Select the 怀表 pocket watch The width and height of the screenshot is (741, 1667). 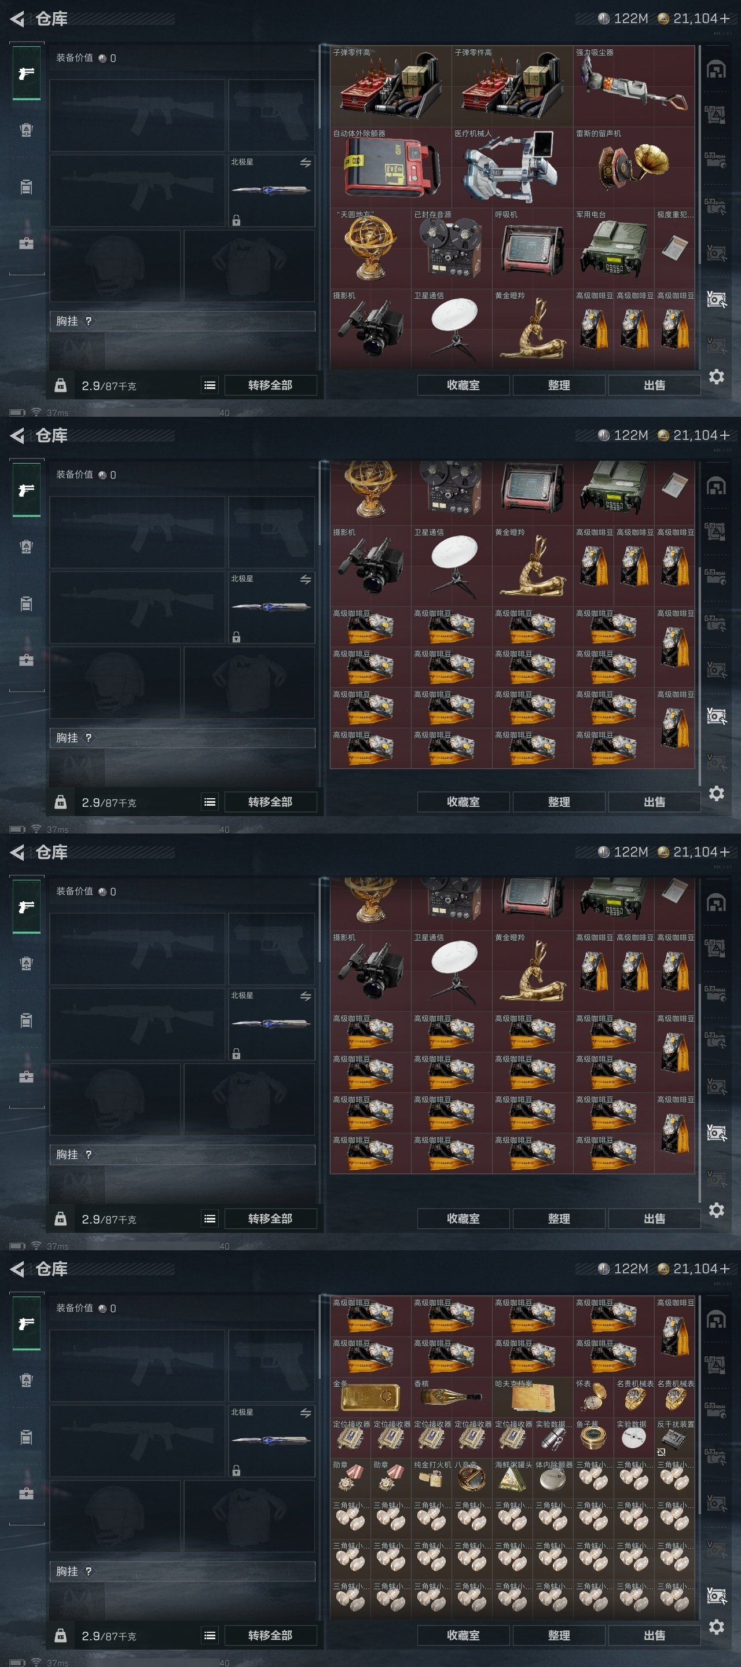593,1397
